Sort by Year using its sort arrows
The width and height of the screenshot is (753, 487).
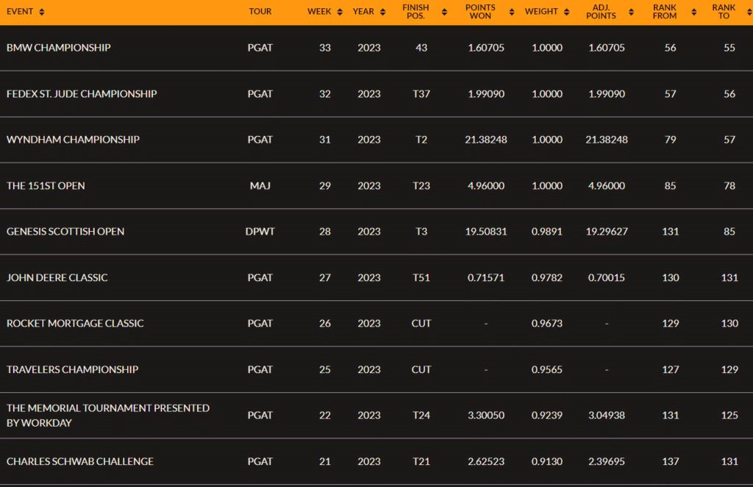[x=382, y=12]
